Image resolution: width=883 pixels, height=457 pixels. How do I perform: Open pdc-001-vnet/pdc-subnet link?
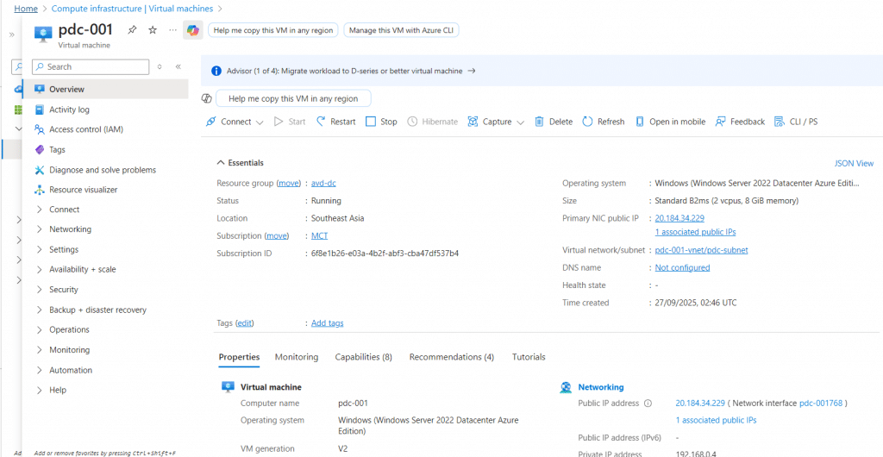pos(702,250)
